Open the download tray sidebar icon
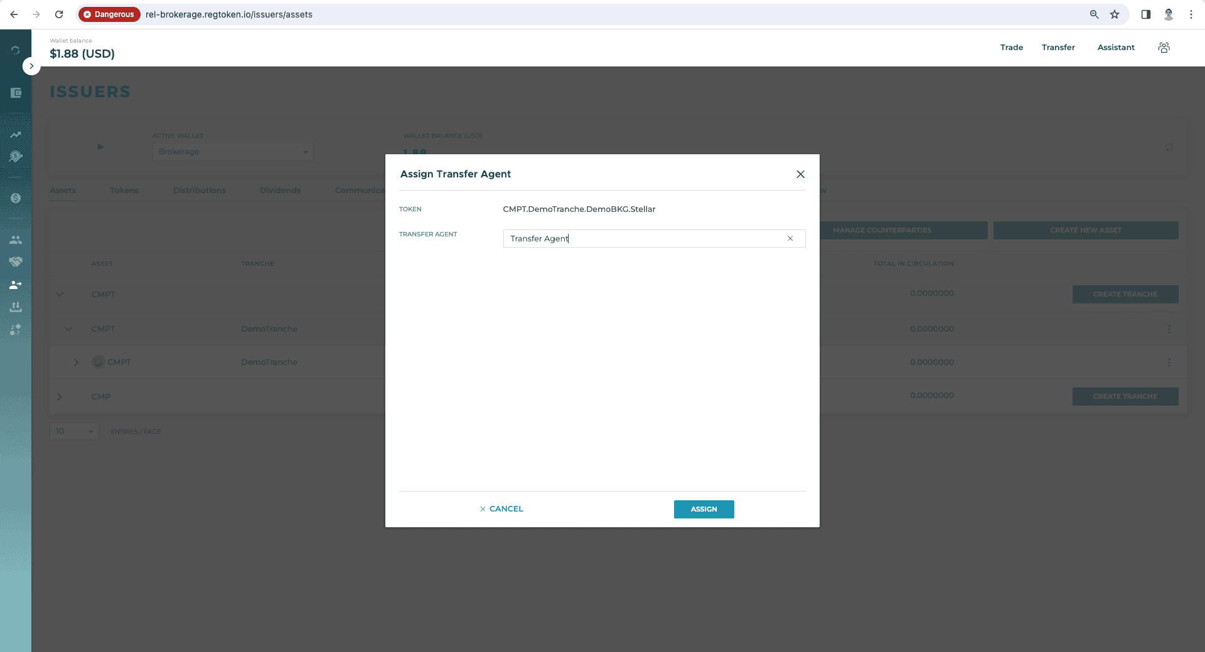This screenshot has width=1205, height=652. 16,307
